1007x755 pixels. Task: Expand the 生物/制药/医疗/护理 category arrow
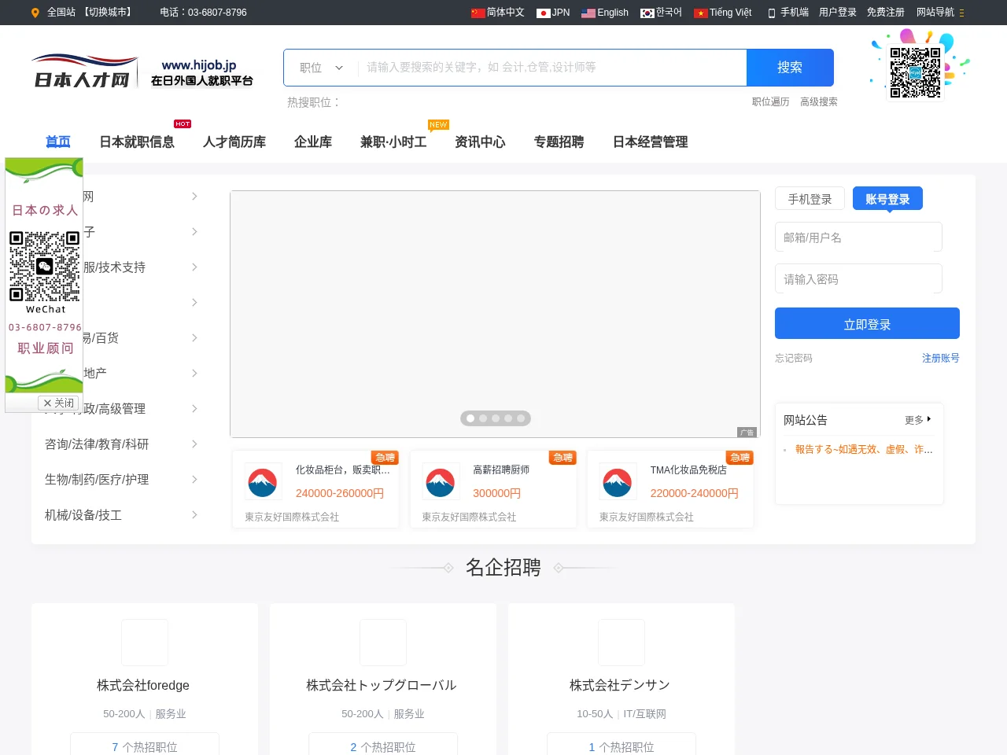tap(194, 480)
